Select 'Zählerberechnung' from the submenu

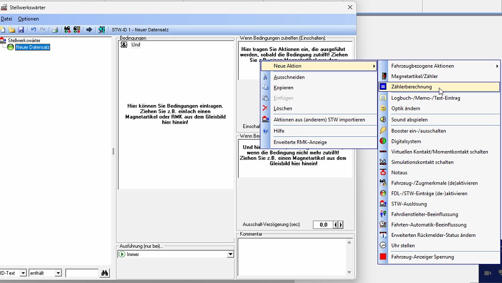(x=411, y=87)
